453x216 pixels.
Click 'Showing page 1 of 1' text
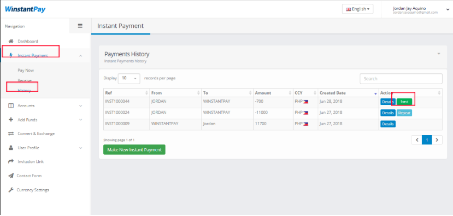[x=119, y=140]
